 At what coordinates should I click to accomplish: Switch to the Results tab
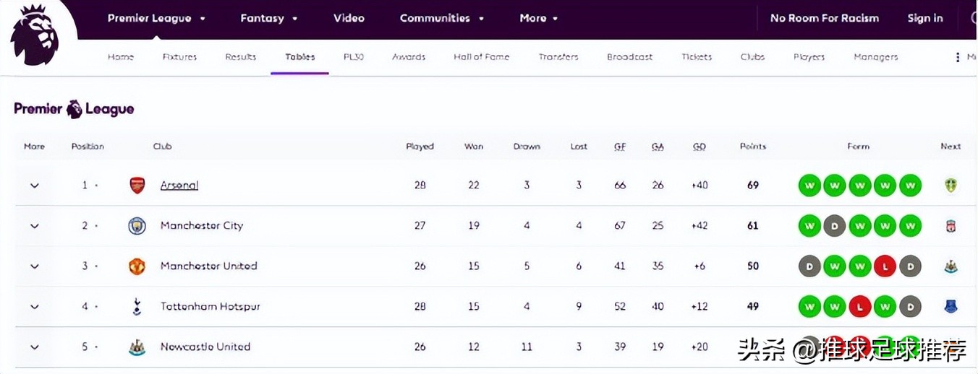coord(240,57)
